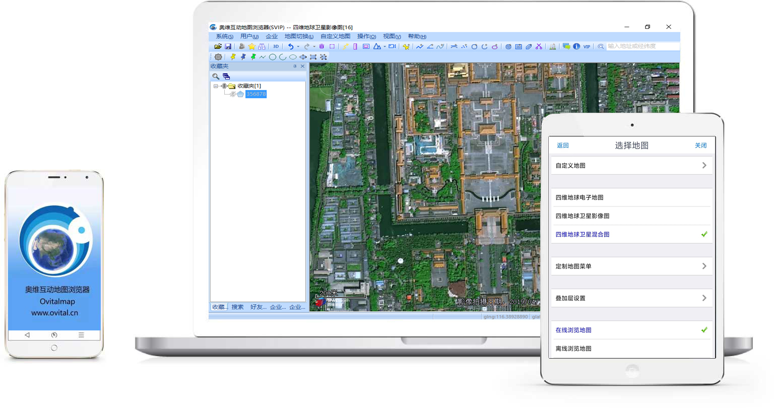Click the scissors cut tool icon
This screenshot has width=774, height=408.
coord(539,46)
